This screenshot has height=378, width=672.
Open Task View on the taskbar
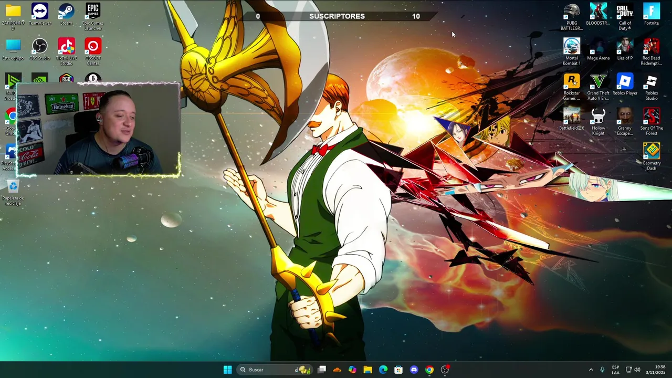point(322,370)
